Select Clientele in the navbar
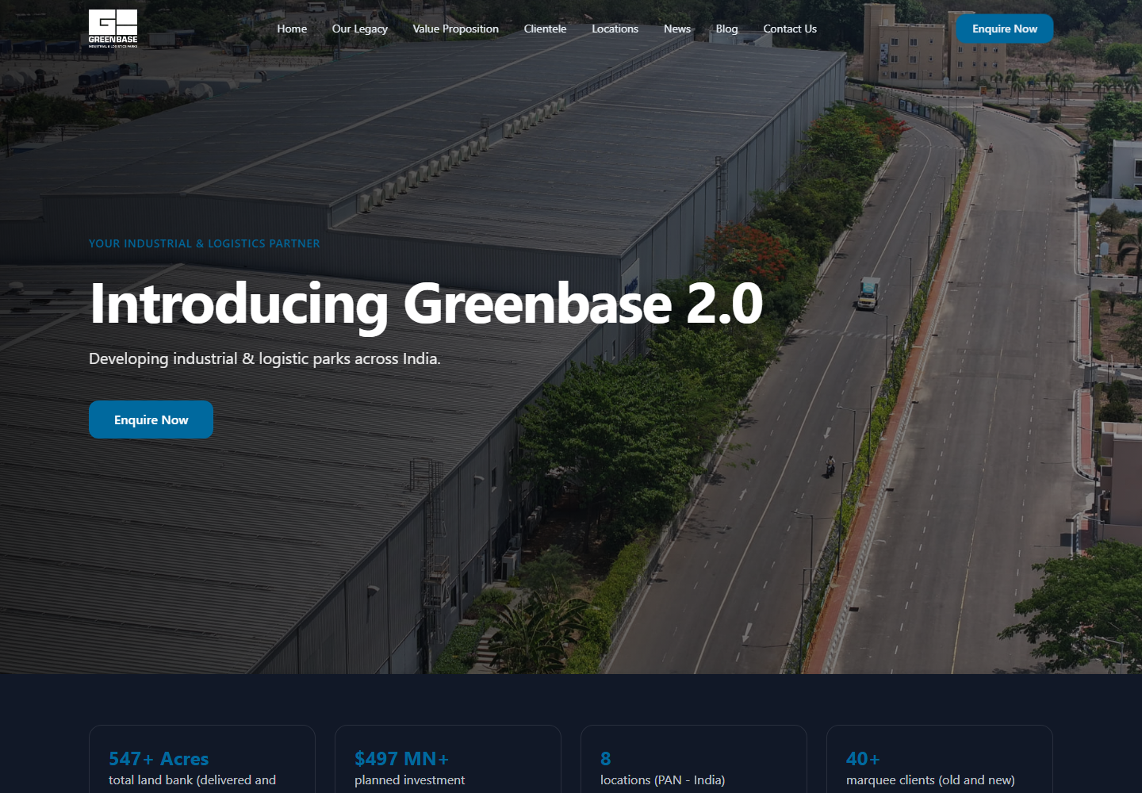The width and height of the screenshot is (1142, 793). pos(546,29)
